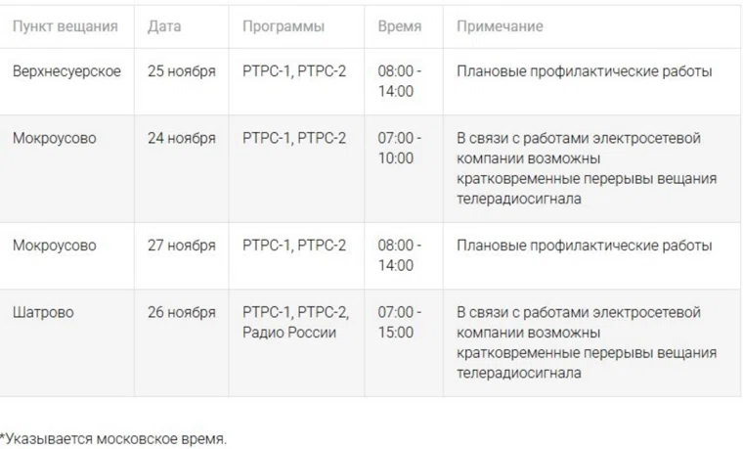Click the footnote "Указывается московское время"
743x449 pixels.
pos(115,438)
